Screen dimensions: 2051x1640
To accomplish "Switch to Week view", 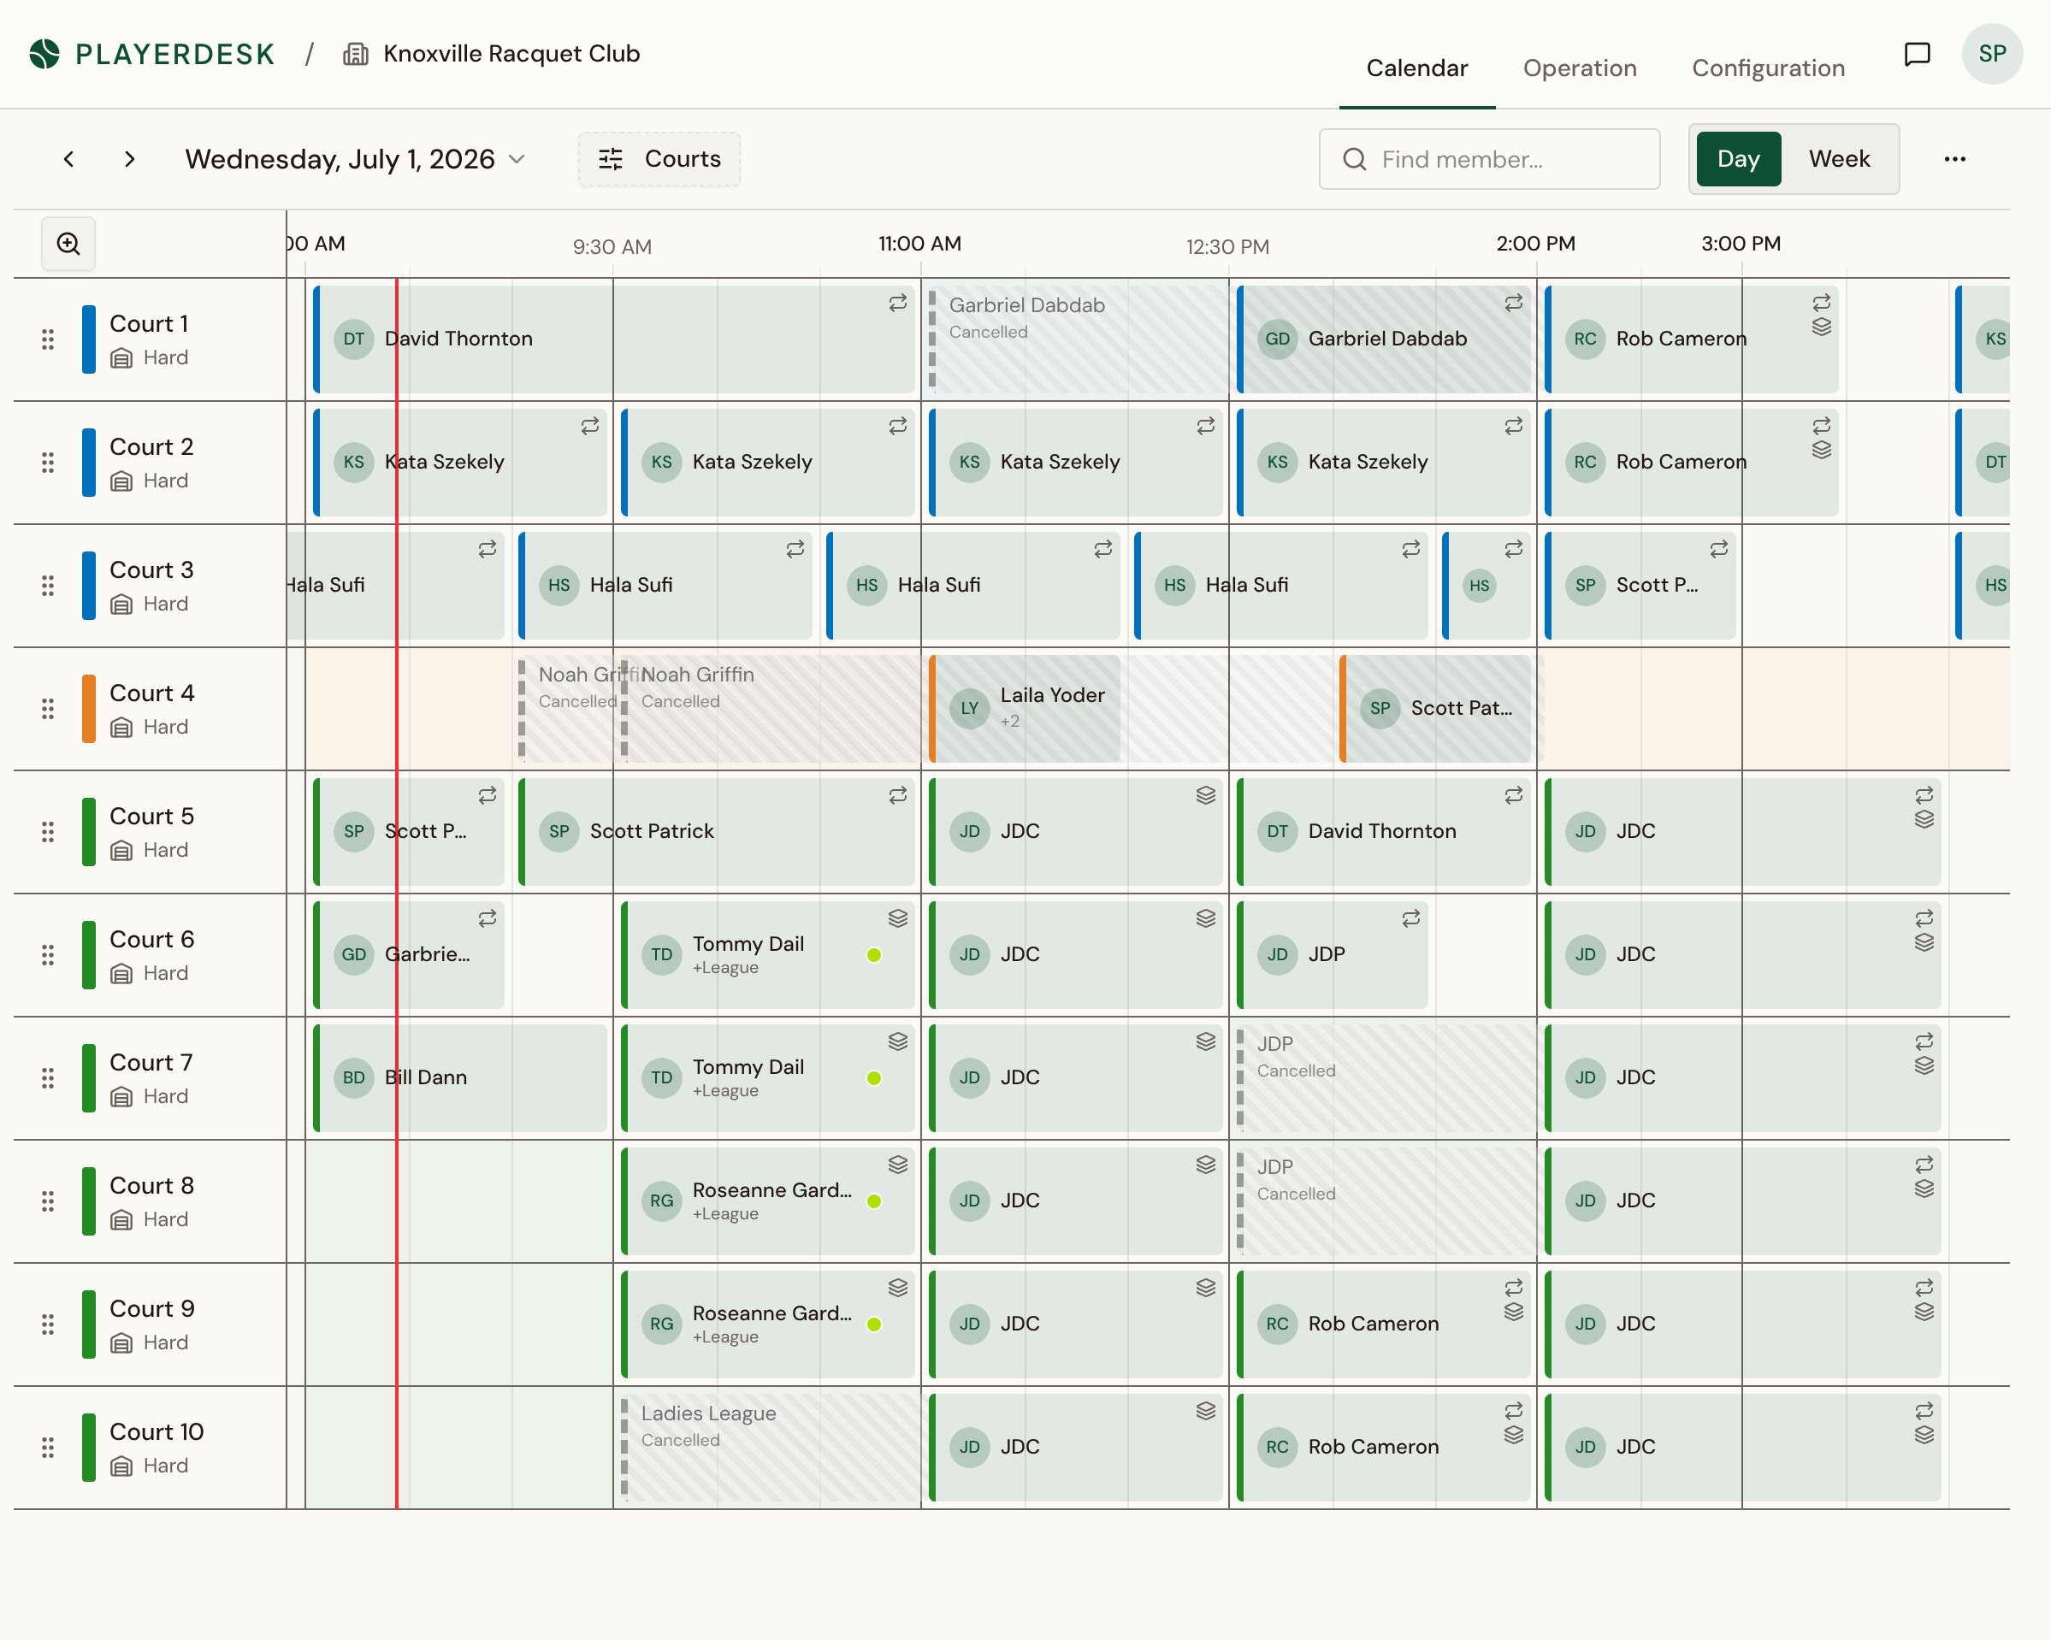I will coord(1839,159).
